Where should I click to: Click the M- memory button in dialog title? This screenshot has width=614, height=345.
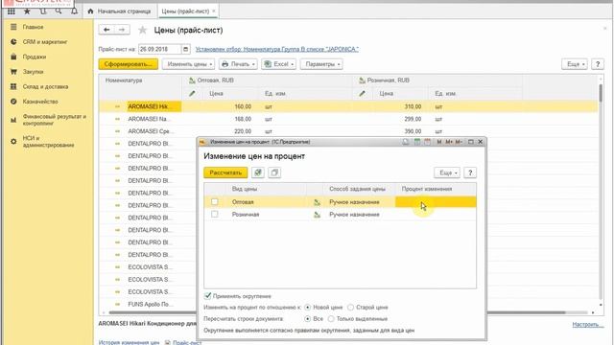point(459,142)
